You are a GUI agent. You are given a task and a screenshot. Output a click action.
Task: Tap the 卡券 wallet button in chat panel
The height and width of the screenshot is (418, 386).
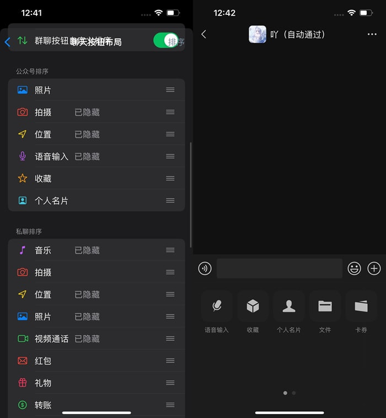point(361,306)
